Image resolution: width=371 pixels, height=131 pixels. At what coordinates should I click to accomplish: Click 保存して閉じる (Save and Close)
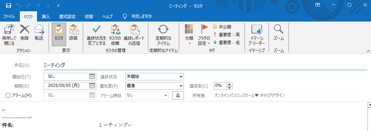pyautogui.click(x=9, y=35)
